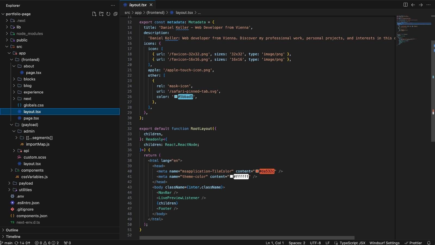Navigate back with the left arrow icon

pyautogui.click(x=413, y=5)
